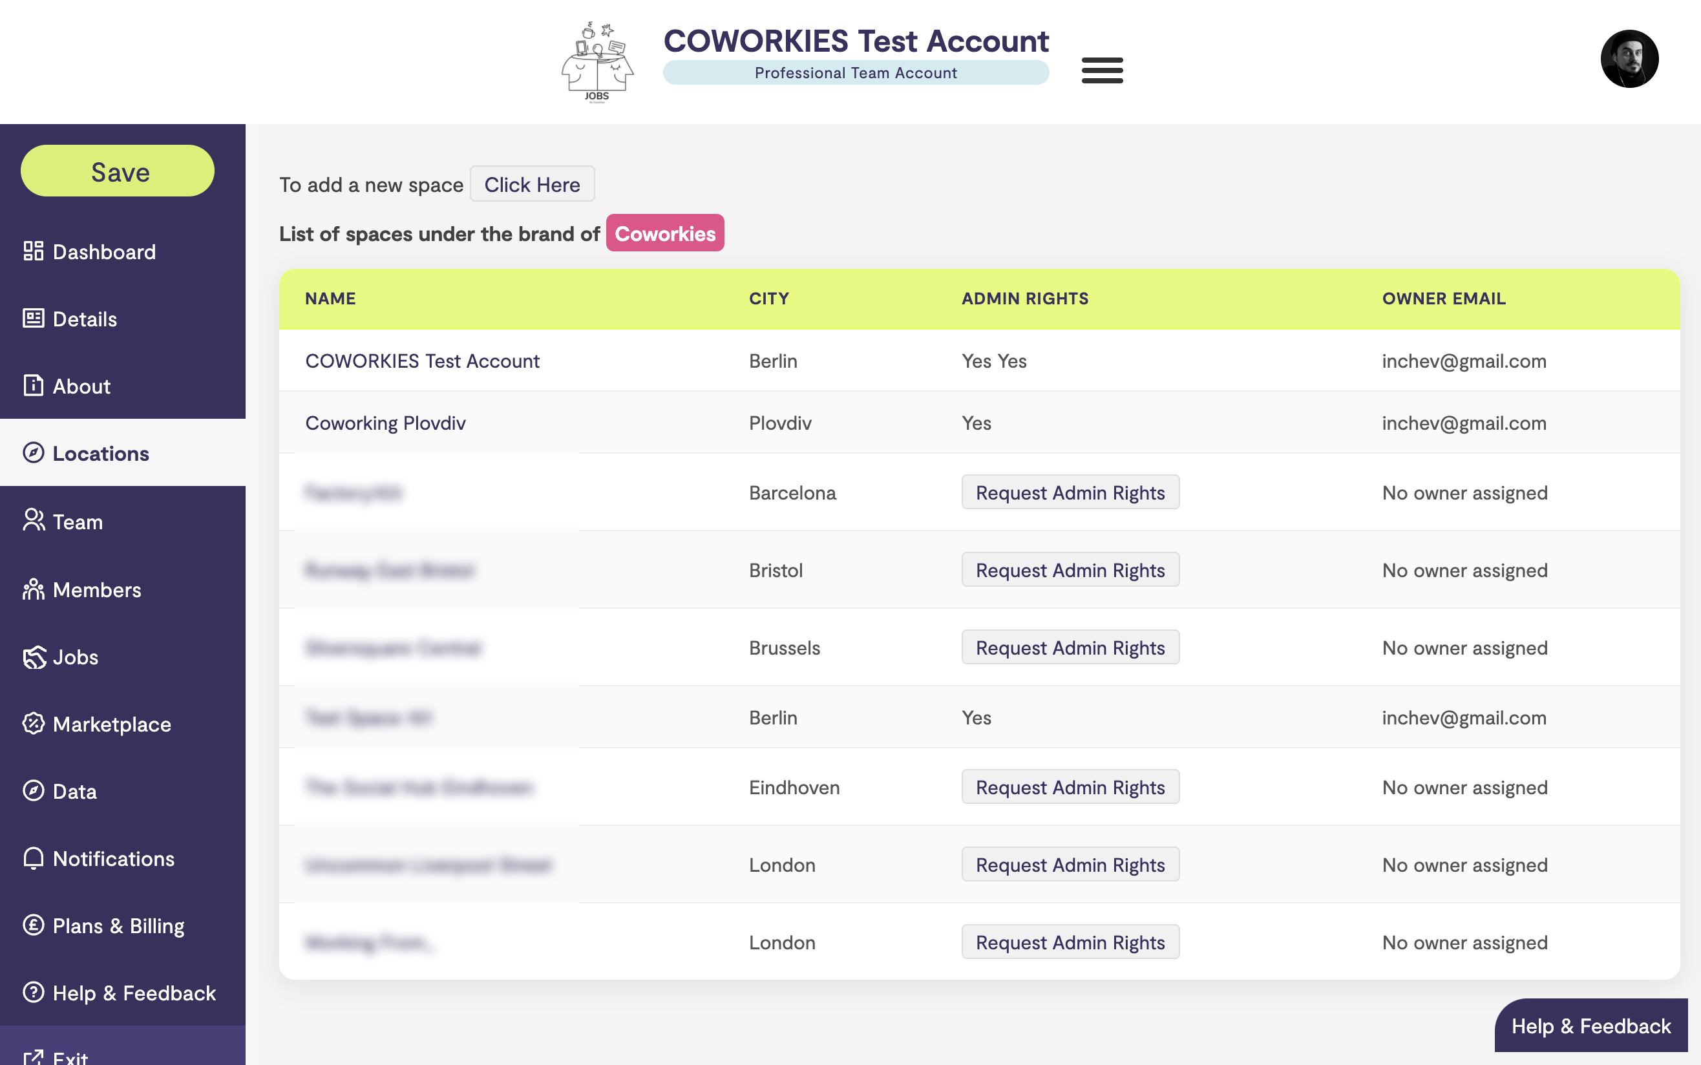
Task: Select the Data menu item
Action: point(74,791)
